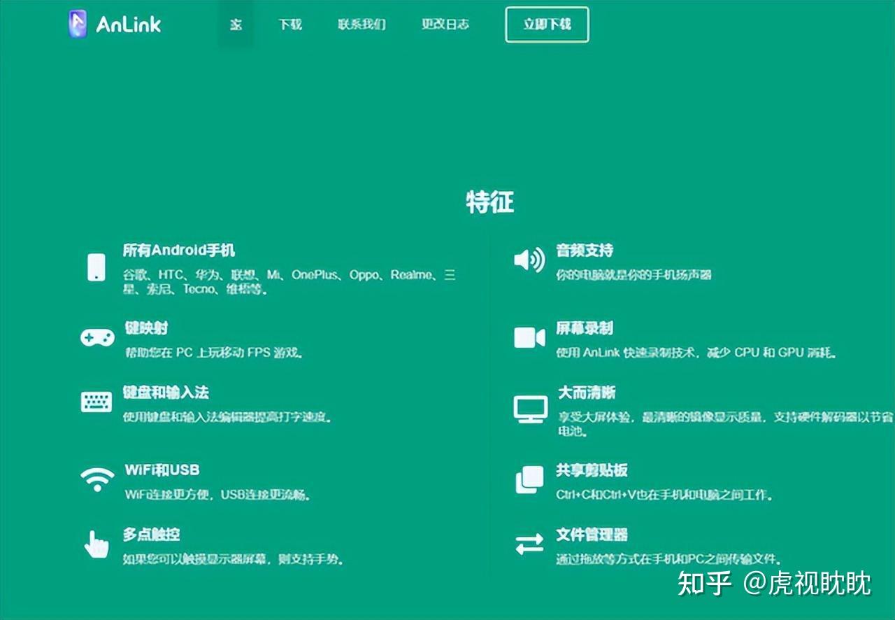Click the text '你的电脑就是你的手机扬声器'
895x620 pixels.
(634, 275)
